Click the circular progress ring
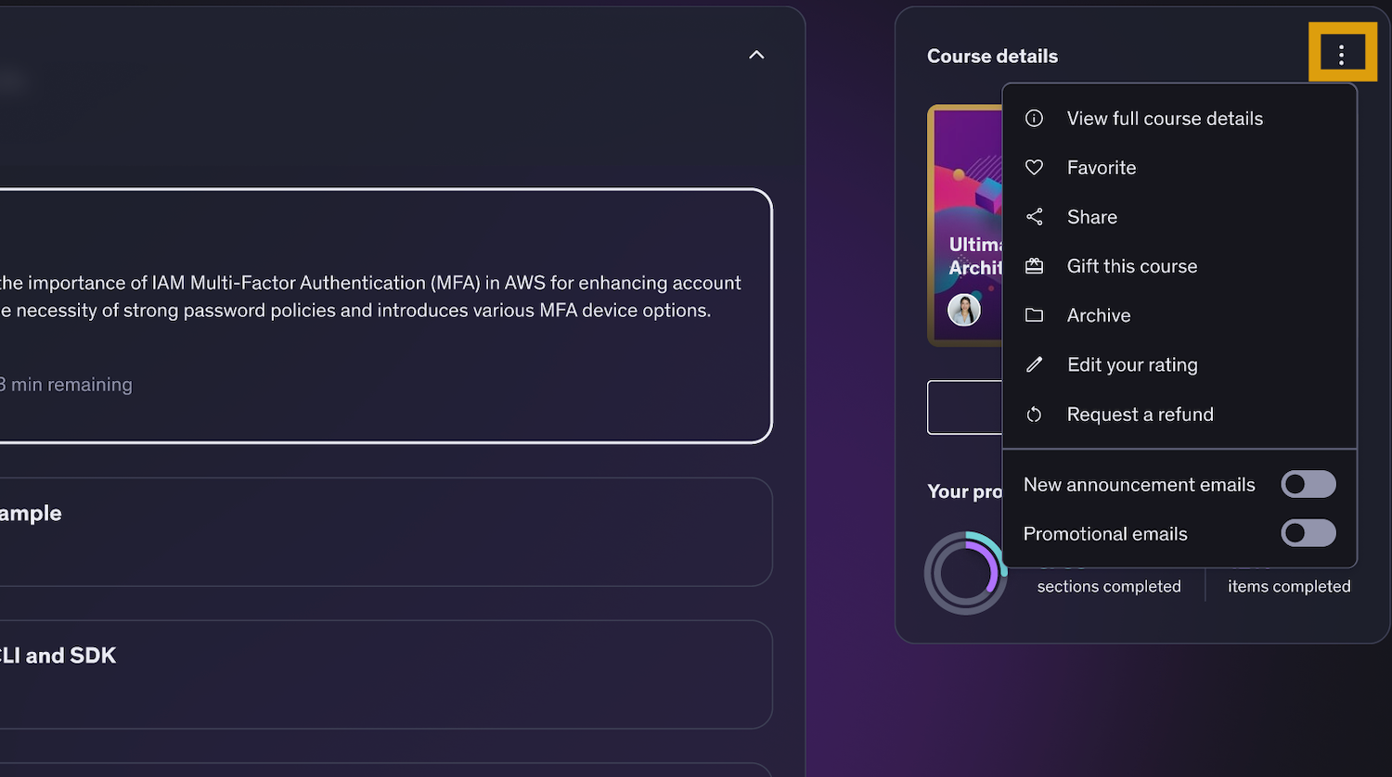 tap(965, 572)
